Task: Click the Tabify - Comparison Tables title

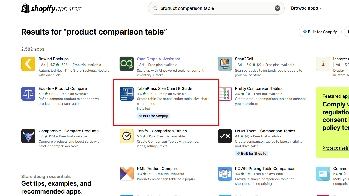Action: pos(162,131)
